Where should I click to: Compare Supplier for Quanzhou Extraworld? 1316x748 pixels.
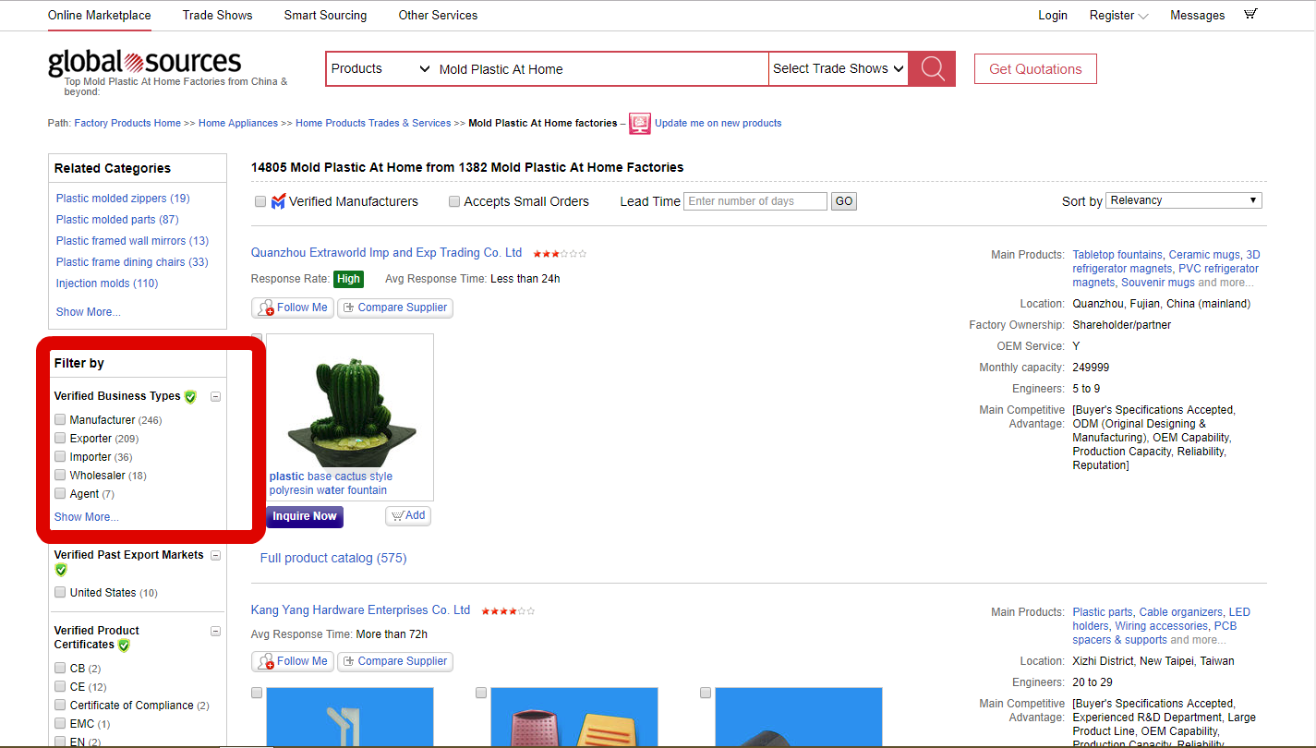click(395, 308)
